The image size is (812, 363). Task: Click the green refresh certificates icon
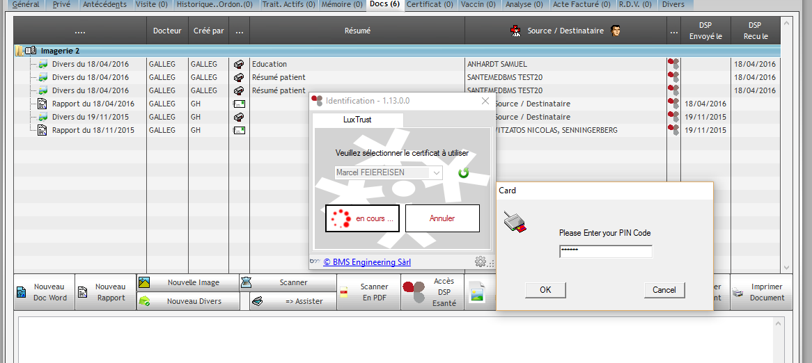463,172
